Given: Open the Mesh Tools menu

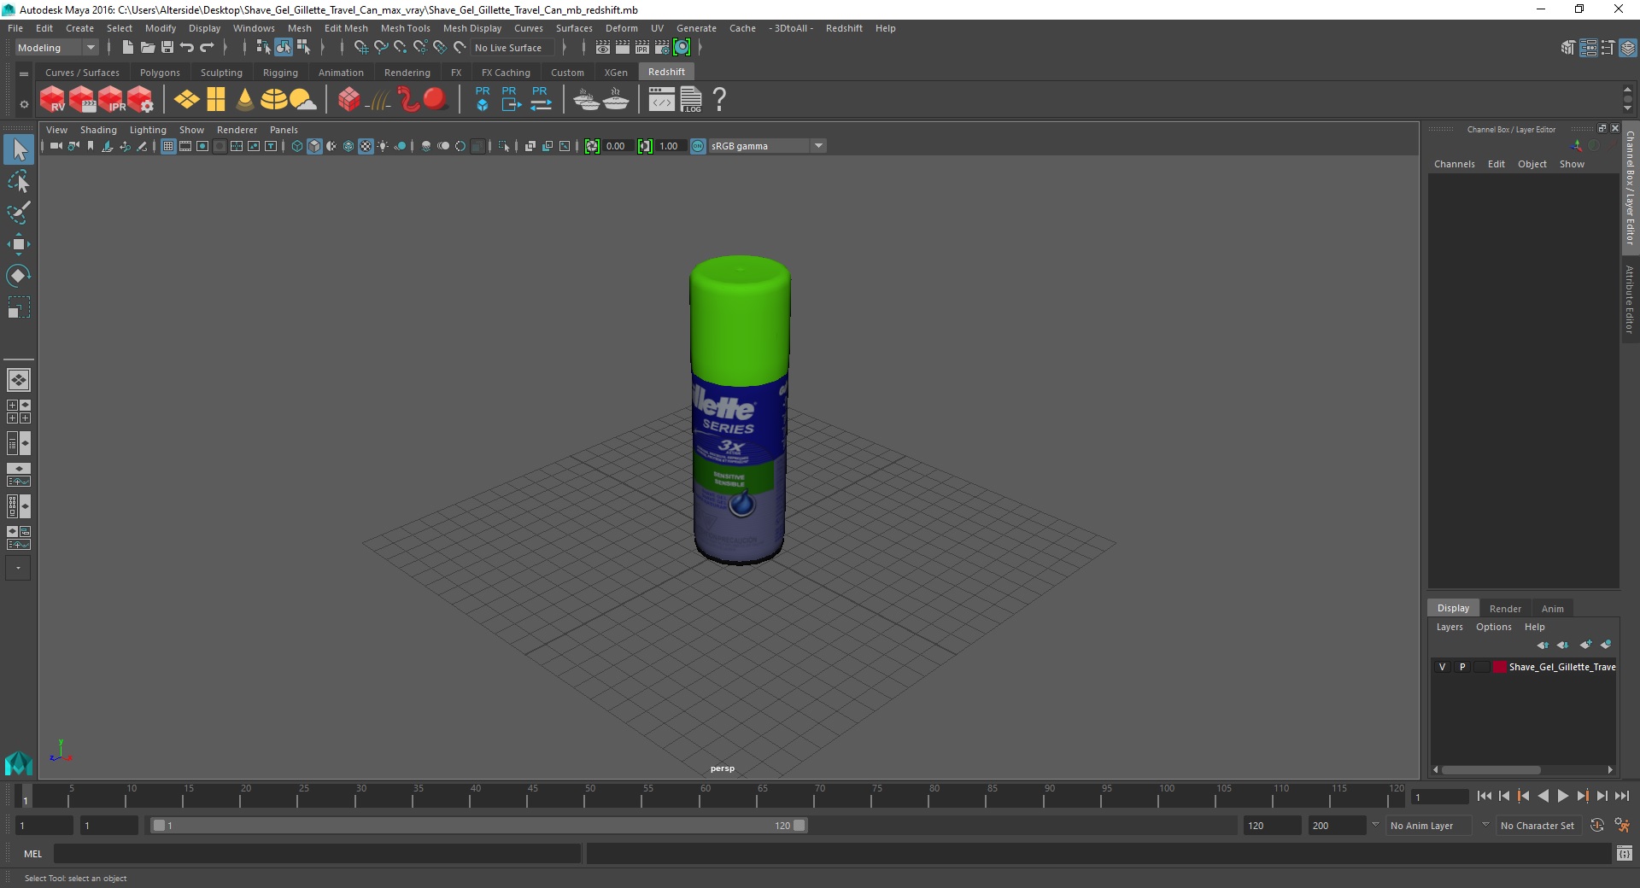Looking at the screenshot, I should [x=406, y=28].
